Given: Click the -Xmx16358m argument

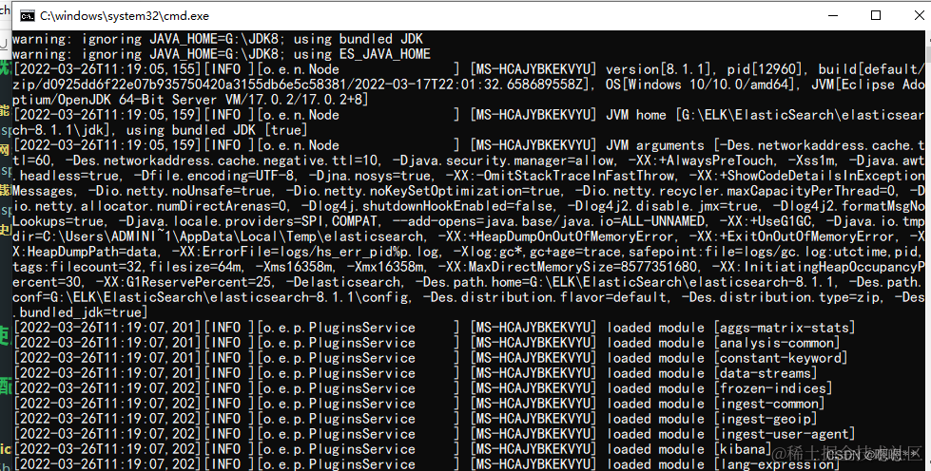Looking at the screenshot, I should pyautogui.click(x=387, y=267).
